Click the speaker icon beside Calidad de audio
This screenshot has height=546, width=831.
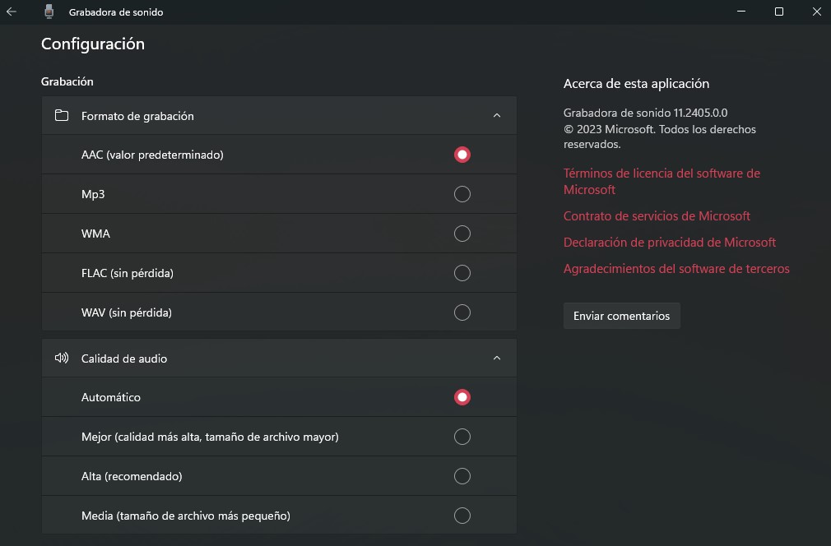(x=62, y=359)
